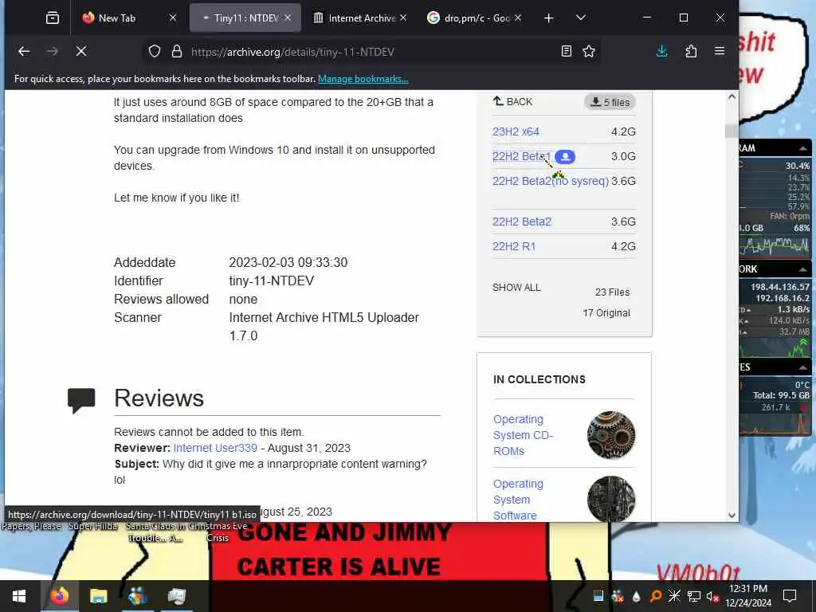Click the page vertical scrollbar thumb

(x=732, y=131)
